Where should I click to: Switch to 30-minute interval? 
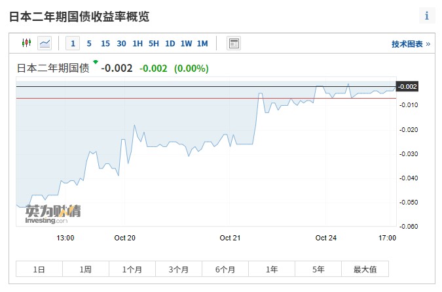coord(121,44)
